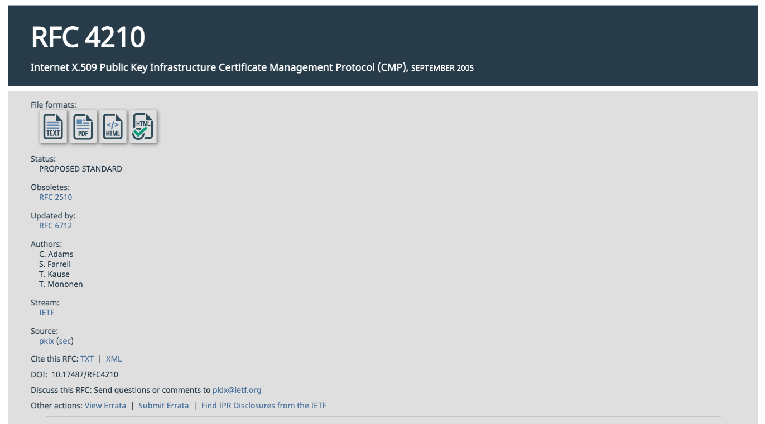
Task: Open the sec area link
Action: (65, 341)
